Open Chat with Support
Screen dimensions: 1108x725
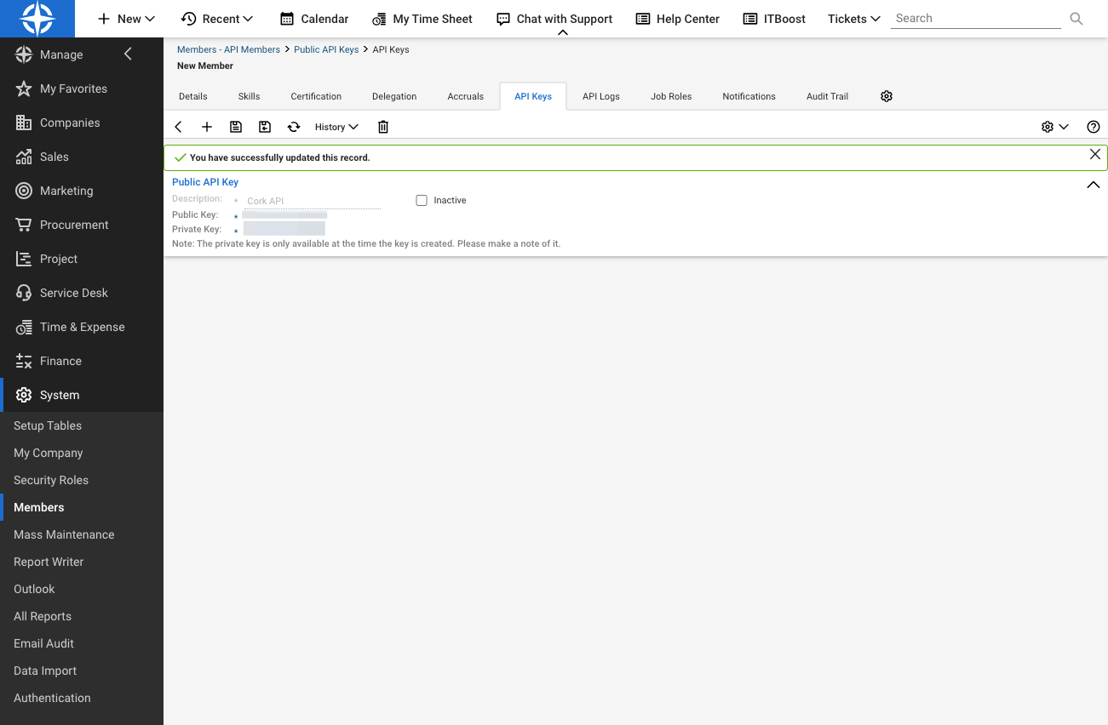pyautogui.click(x=554, y=19)
